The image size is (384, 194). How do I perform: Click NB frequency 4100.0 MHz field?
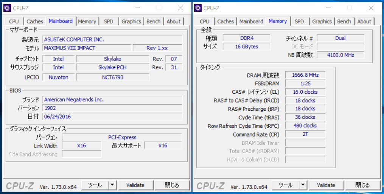(x=340, y=55)
